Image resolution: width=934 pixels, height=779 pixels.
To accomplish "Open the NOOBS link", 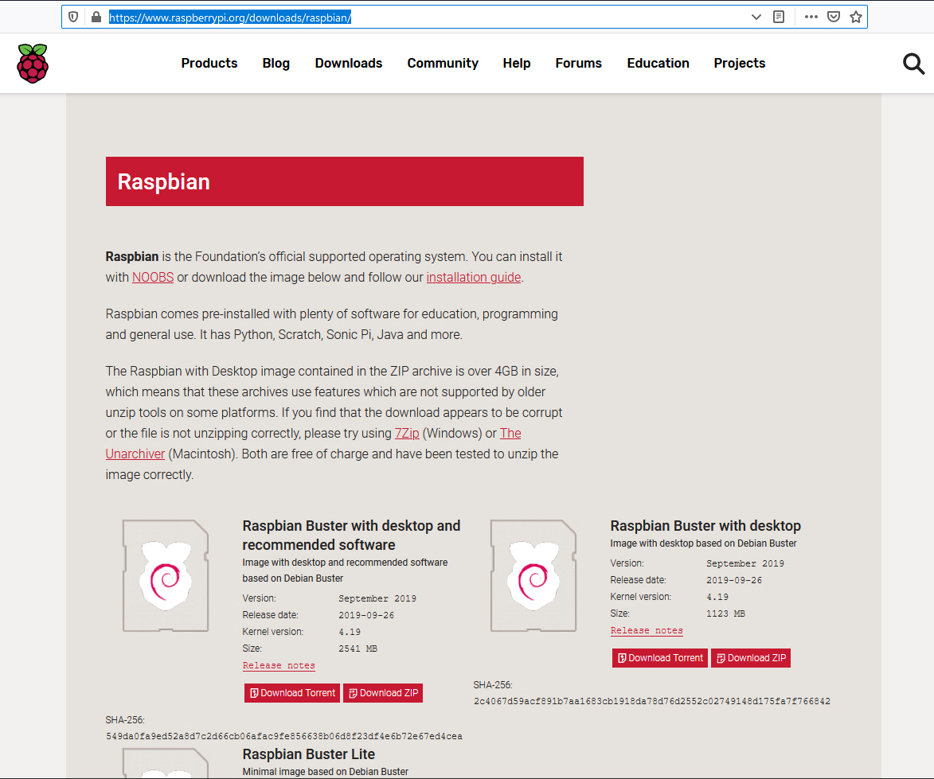I will 152,277.
